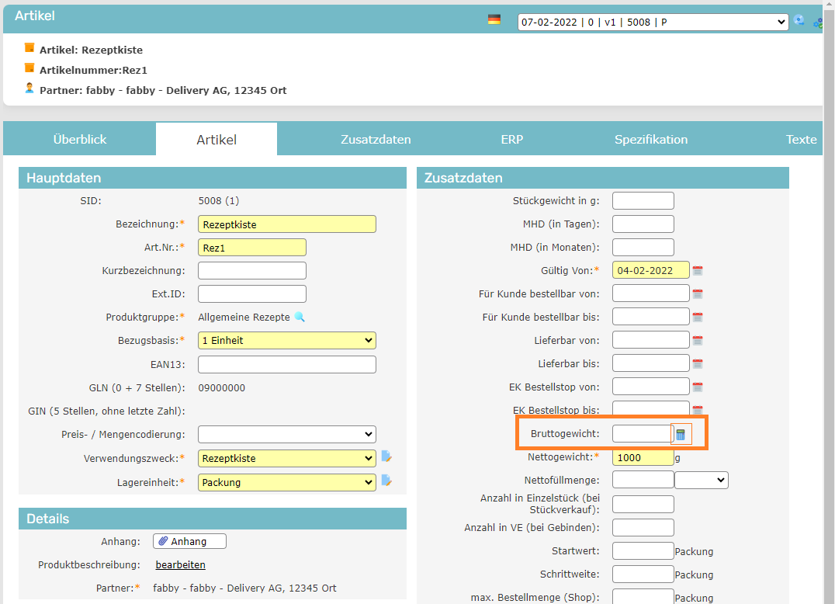
Task: Open calendar for EK Bestellstop von
Action: click(698, 387)
